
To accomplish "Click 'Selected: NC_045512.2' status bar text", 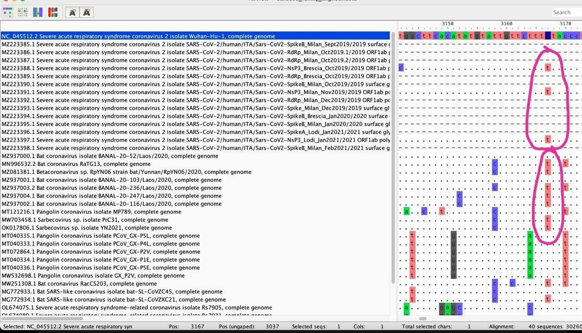I will pos(67,326).
